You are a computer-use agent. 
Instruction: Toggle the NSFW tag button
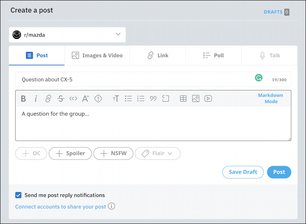[x=114, y=153]
